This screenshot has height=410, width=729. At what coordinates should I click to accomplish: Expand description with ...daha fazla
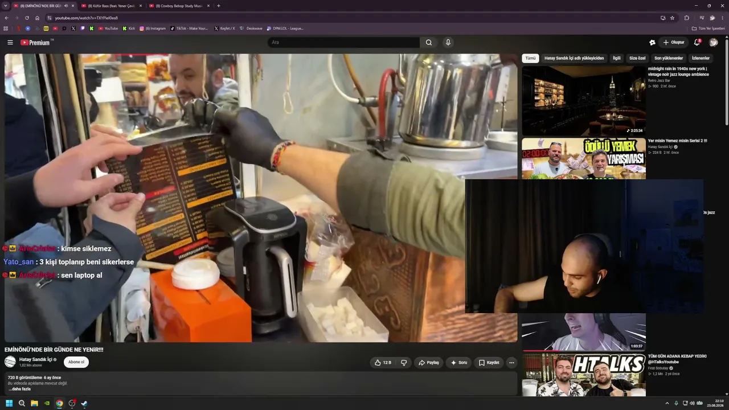coord(19,389)
